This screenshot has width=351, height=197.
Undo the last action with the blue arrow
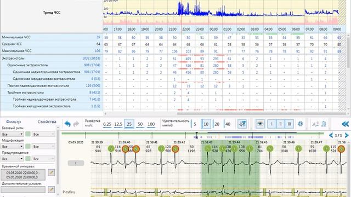[x=67, y=124]
